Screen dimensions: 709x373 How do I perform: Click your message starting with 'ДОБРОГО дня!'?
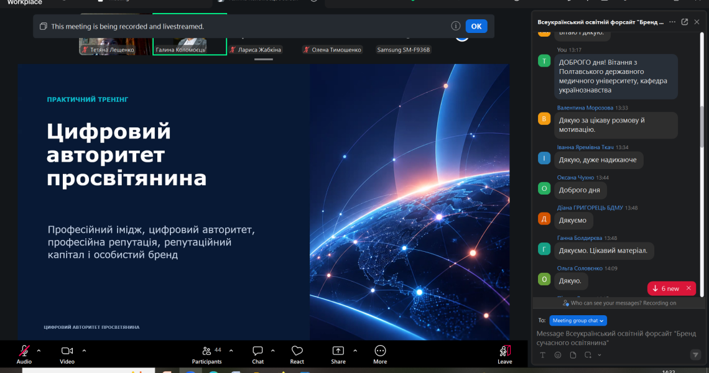pyautogui.click(x=616, y=76)
